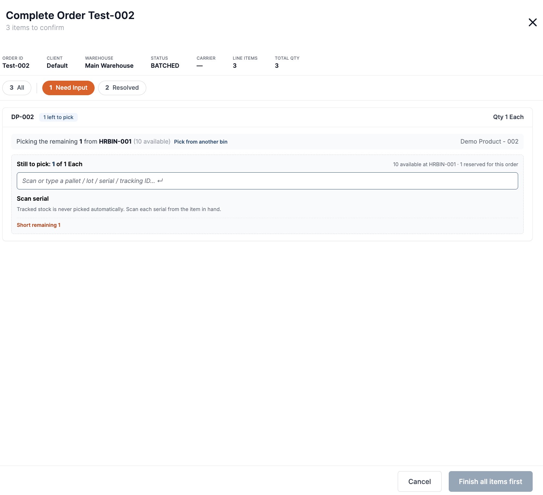Click Pick from another bin link
543x495 pixels.
200,142
